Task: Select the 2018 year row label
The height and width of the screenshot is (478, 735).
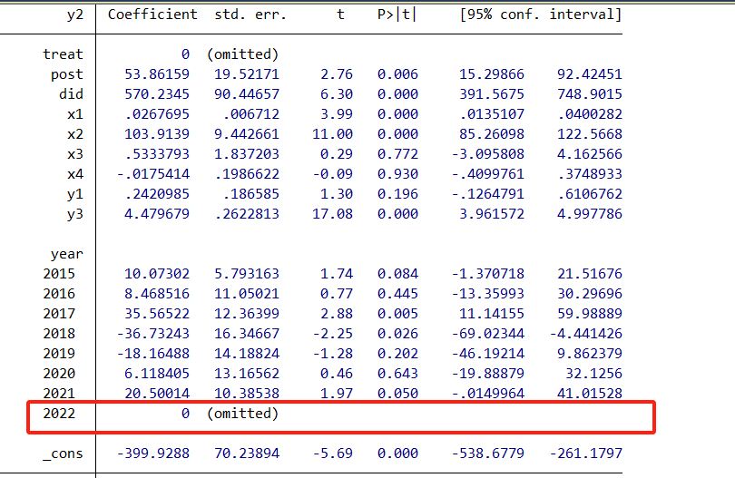Action: 59,334
